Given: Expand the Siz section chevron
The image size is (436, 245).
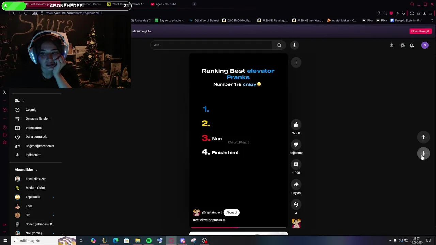Looking at the screenshot, I should click(23, 101).
